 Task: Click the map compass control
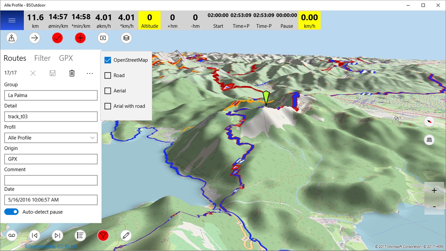[x=429, y=122]
